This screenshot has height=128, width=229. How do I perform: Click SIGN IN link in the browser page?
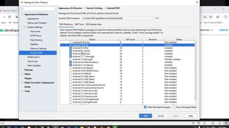pos(224,30)
